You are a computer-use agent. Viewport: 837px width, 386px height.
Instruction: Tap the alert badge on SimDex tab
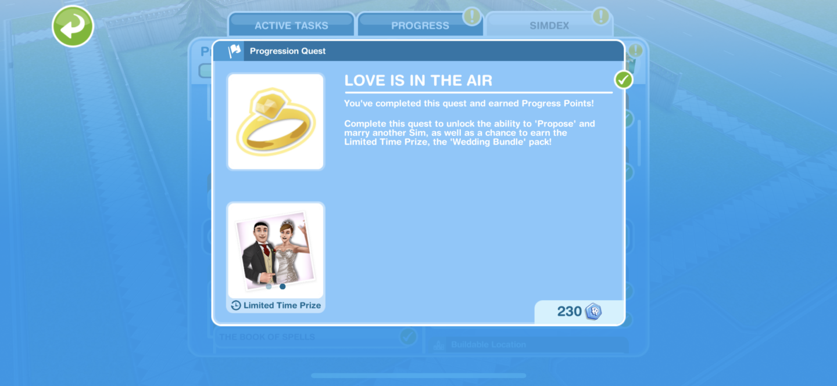pyautogui.click(x=601, y=16)
